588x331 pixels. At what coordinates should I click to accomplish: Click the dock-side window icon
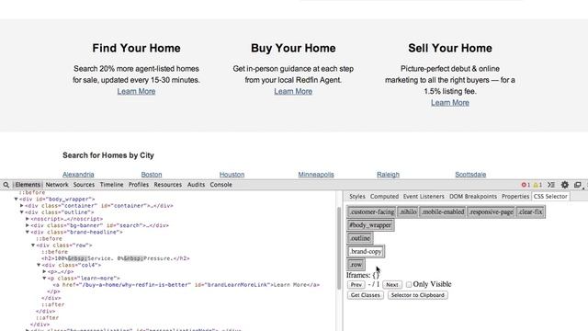(578, 185)
